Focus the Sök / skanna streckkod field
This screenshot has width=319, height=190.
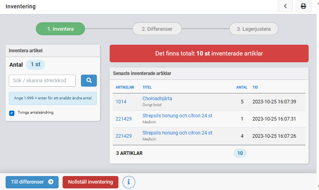point(42,80)
